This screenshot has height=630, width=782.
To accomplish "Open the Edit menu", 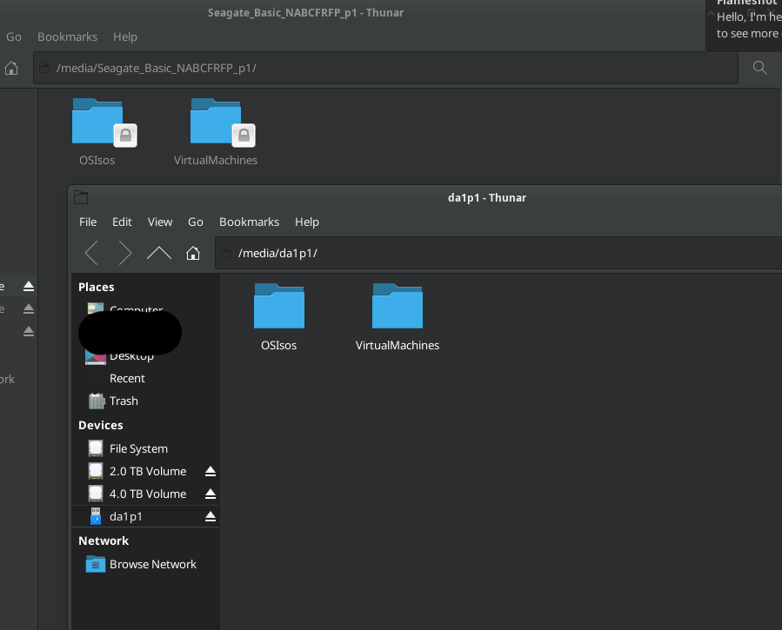I will click(x=122, y=222).
